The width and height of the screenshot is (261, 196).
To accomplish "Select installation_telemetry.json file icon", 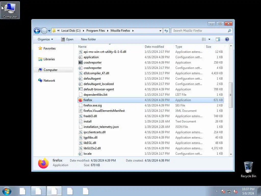I will pyautogui.click(x=80, y=127).
